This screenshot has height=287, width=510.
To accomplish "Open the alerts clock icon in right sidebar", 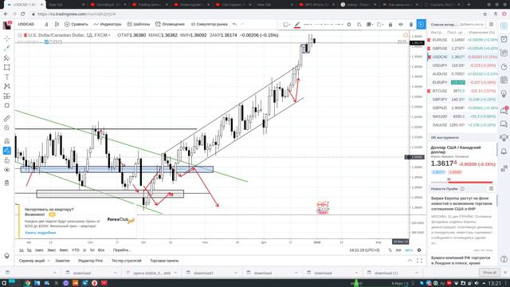I will point(504,39).
